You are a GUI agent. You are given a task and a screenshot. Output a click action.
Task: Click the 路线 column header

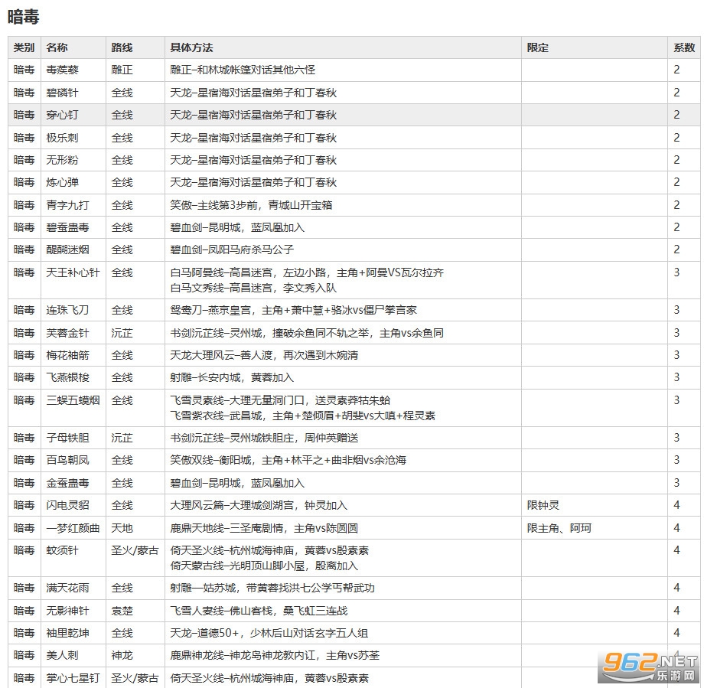pos(135,47)
